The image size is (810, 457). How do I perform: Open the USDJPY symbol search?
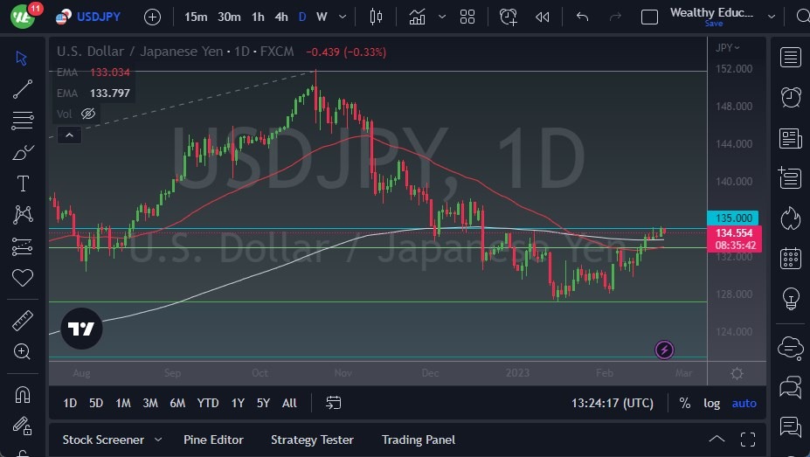pos(98,17)
